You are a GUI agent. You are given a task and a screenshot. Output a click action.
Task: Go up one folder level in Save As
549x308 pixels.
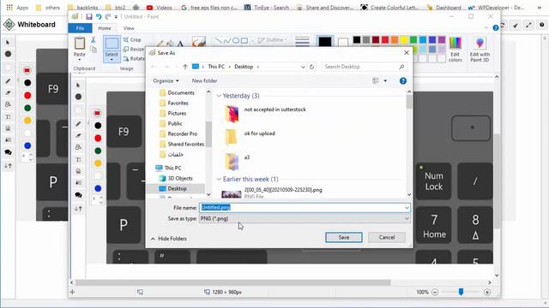pos(185,67)
